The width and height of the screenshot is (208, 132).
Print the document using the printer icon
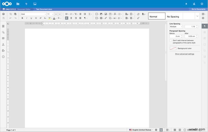(x=3, y=14)
